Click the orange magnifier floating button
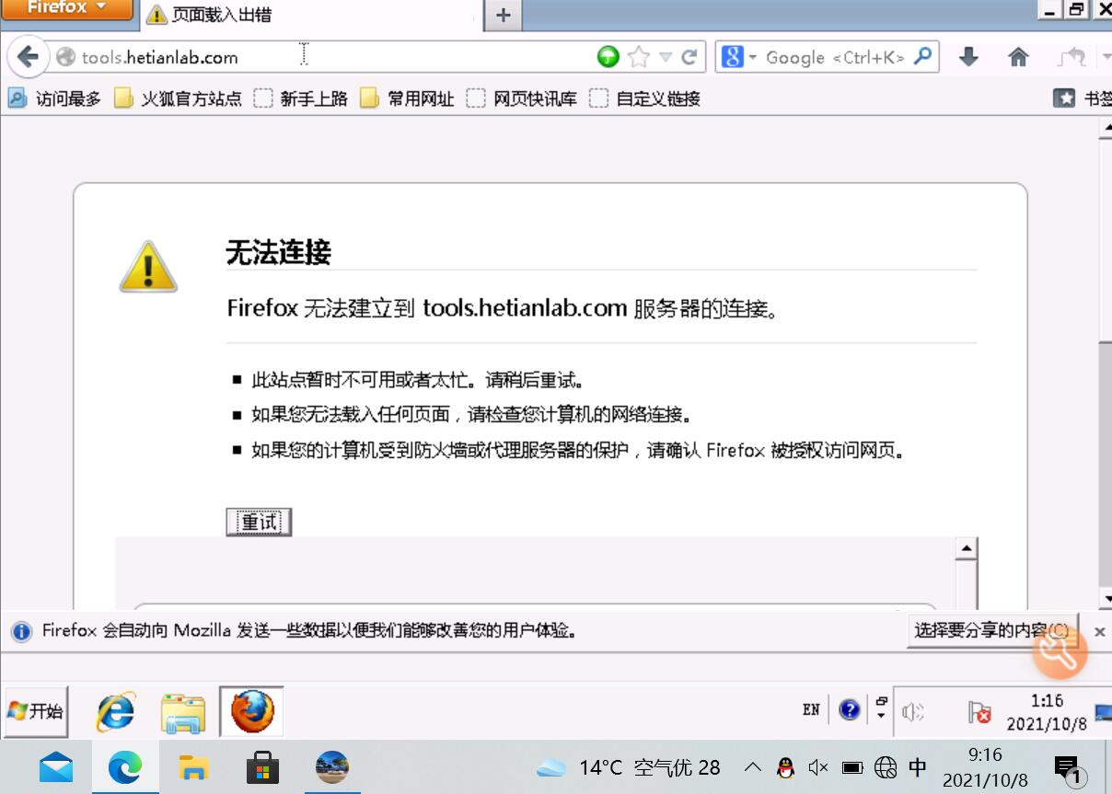Viewport: 1112px width, 794px height. [x=1060, y=651]
